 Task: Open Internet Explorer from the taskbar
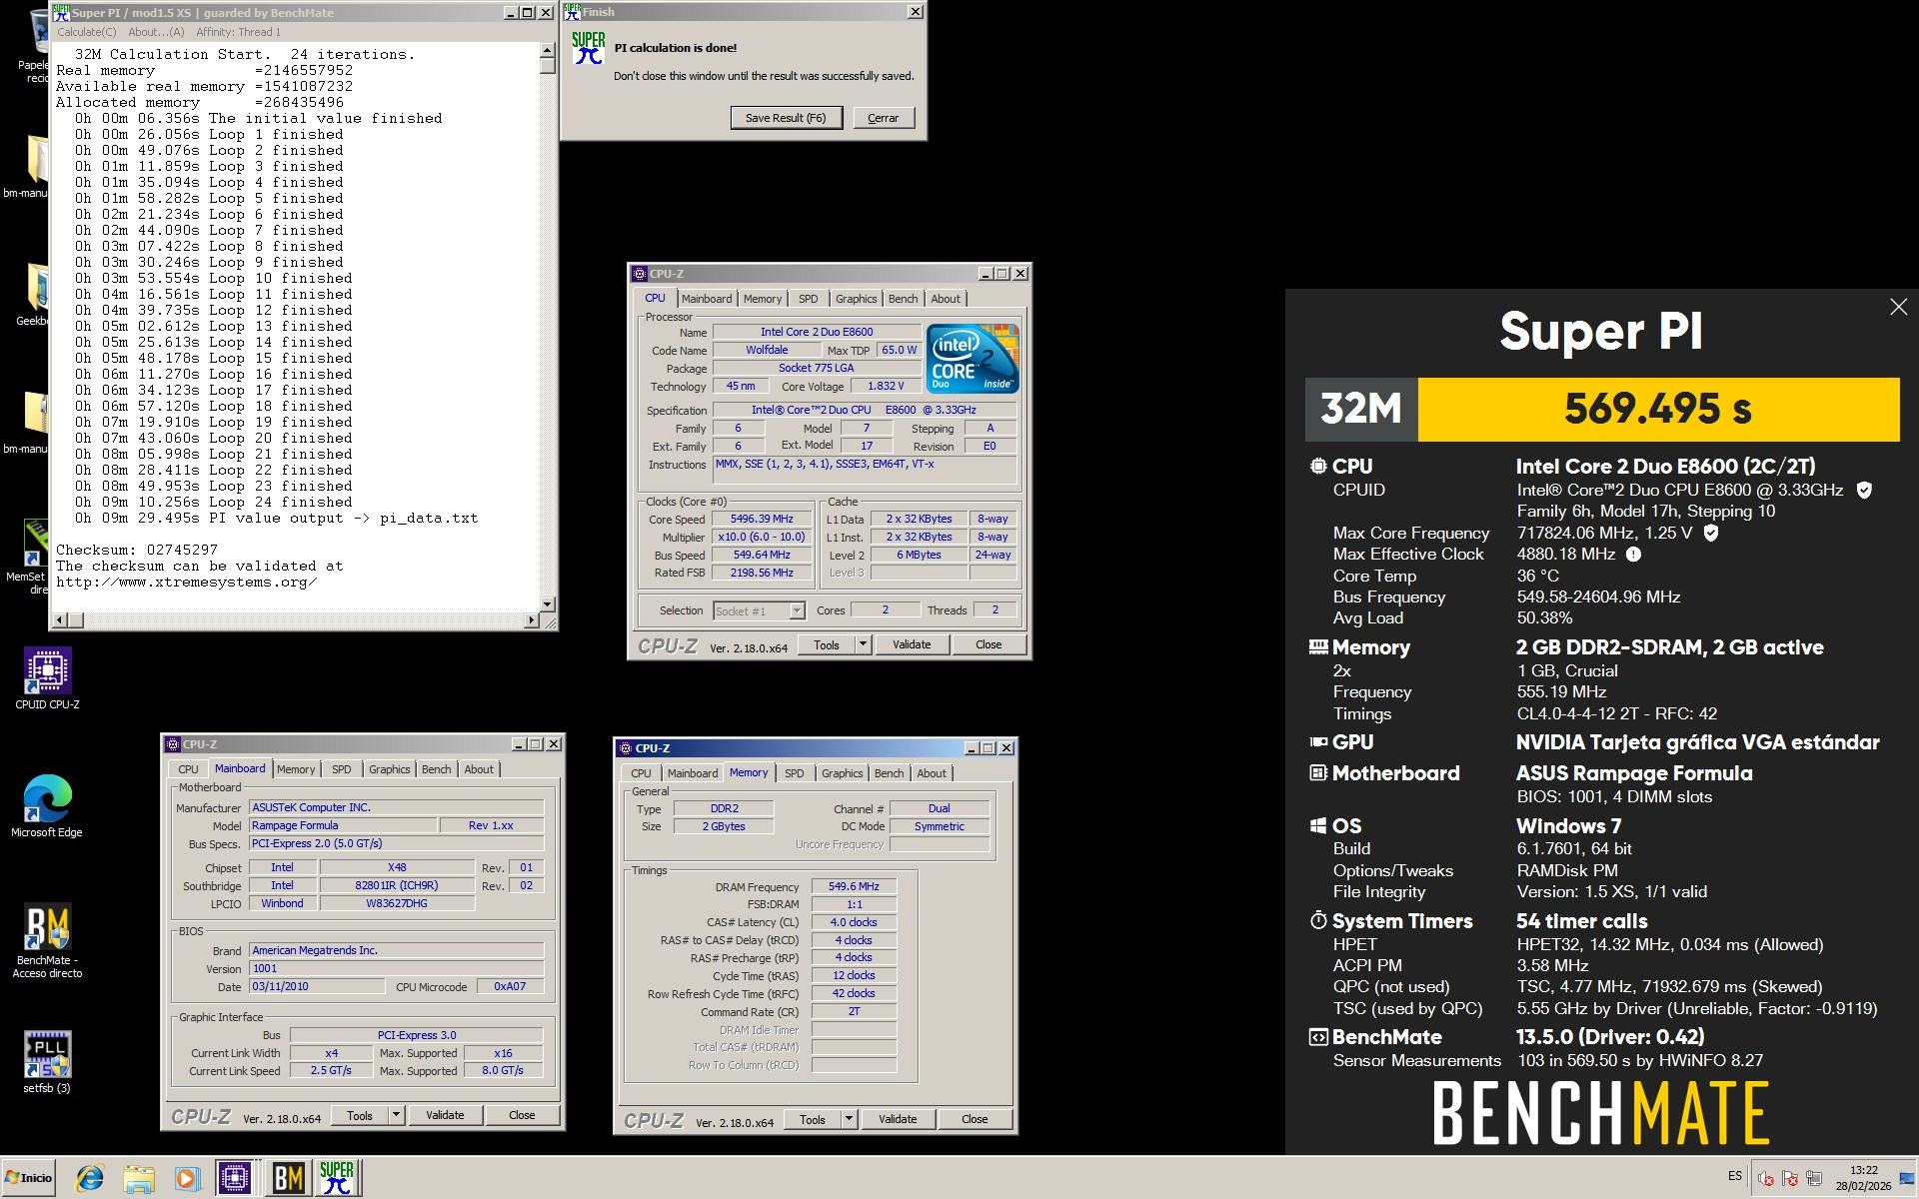(90, 1178)
